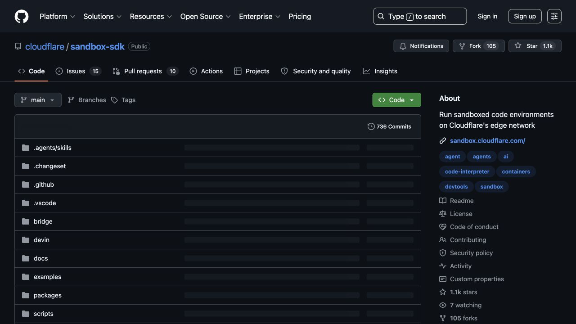
Task: Open the sandbox.cloudflare.com website link
Action: [487, 140]
